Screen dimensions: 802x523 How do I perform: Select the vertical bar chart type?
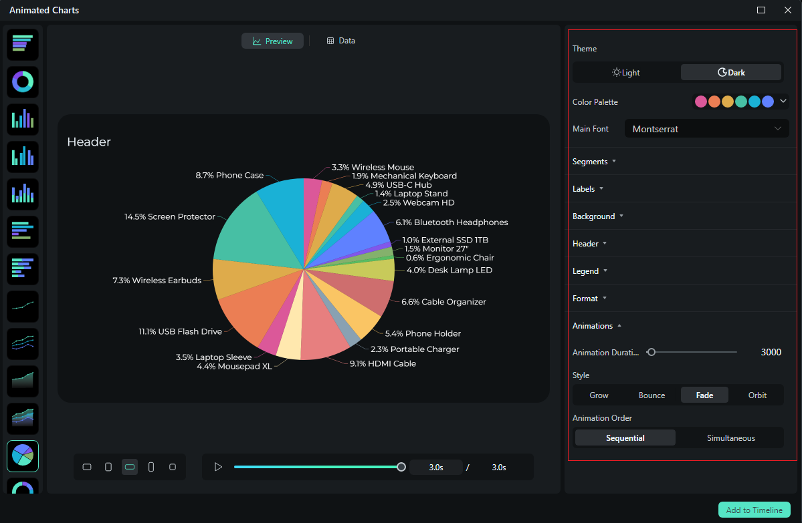click(x=22, y=119)
